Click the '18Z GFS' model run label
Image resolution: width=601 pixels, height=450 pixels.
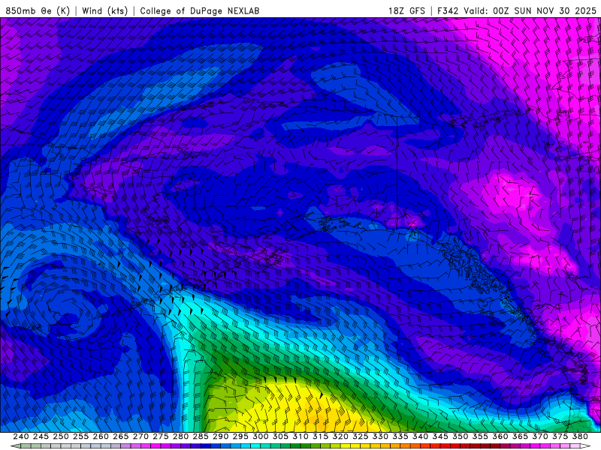pos(406,10)
